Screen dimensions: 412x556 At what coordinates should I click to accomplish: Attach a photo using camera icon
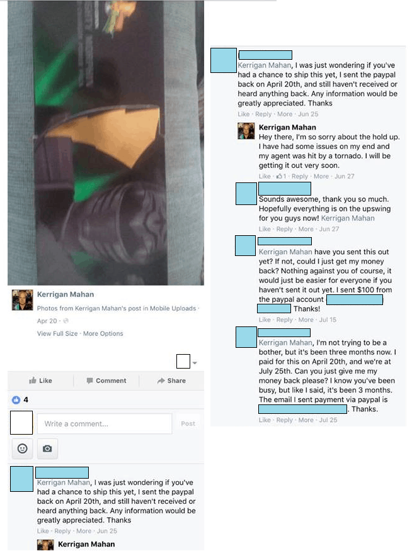pyautogui.click(x=47, y=448)
